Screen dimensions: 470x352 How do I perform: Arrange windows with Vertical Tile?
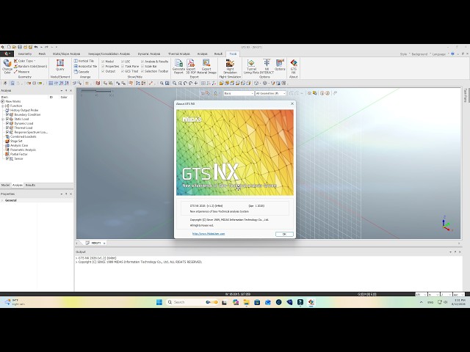coord(84,61)
